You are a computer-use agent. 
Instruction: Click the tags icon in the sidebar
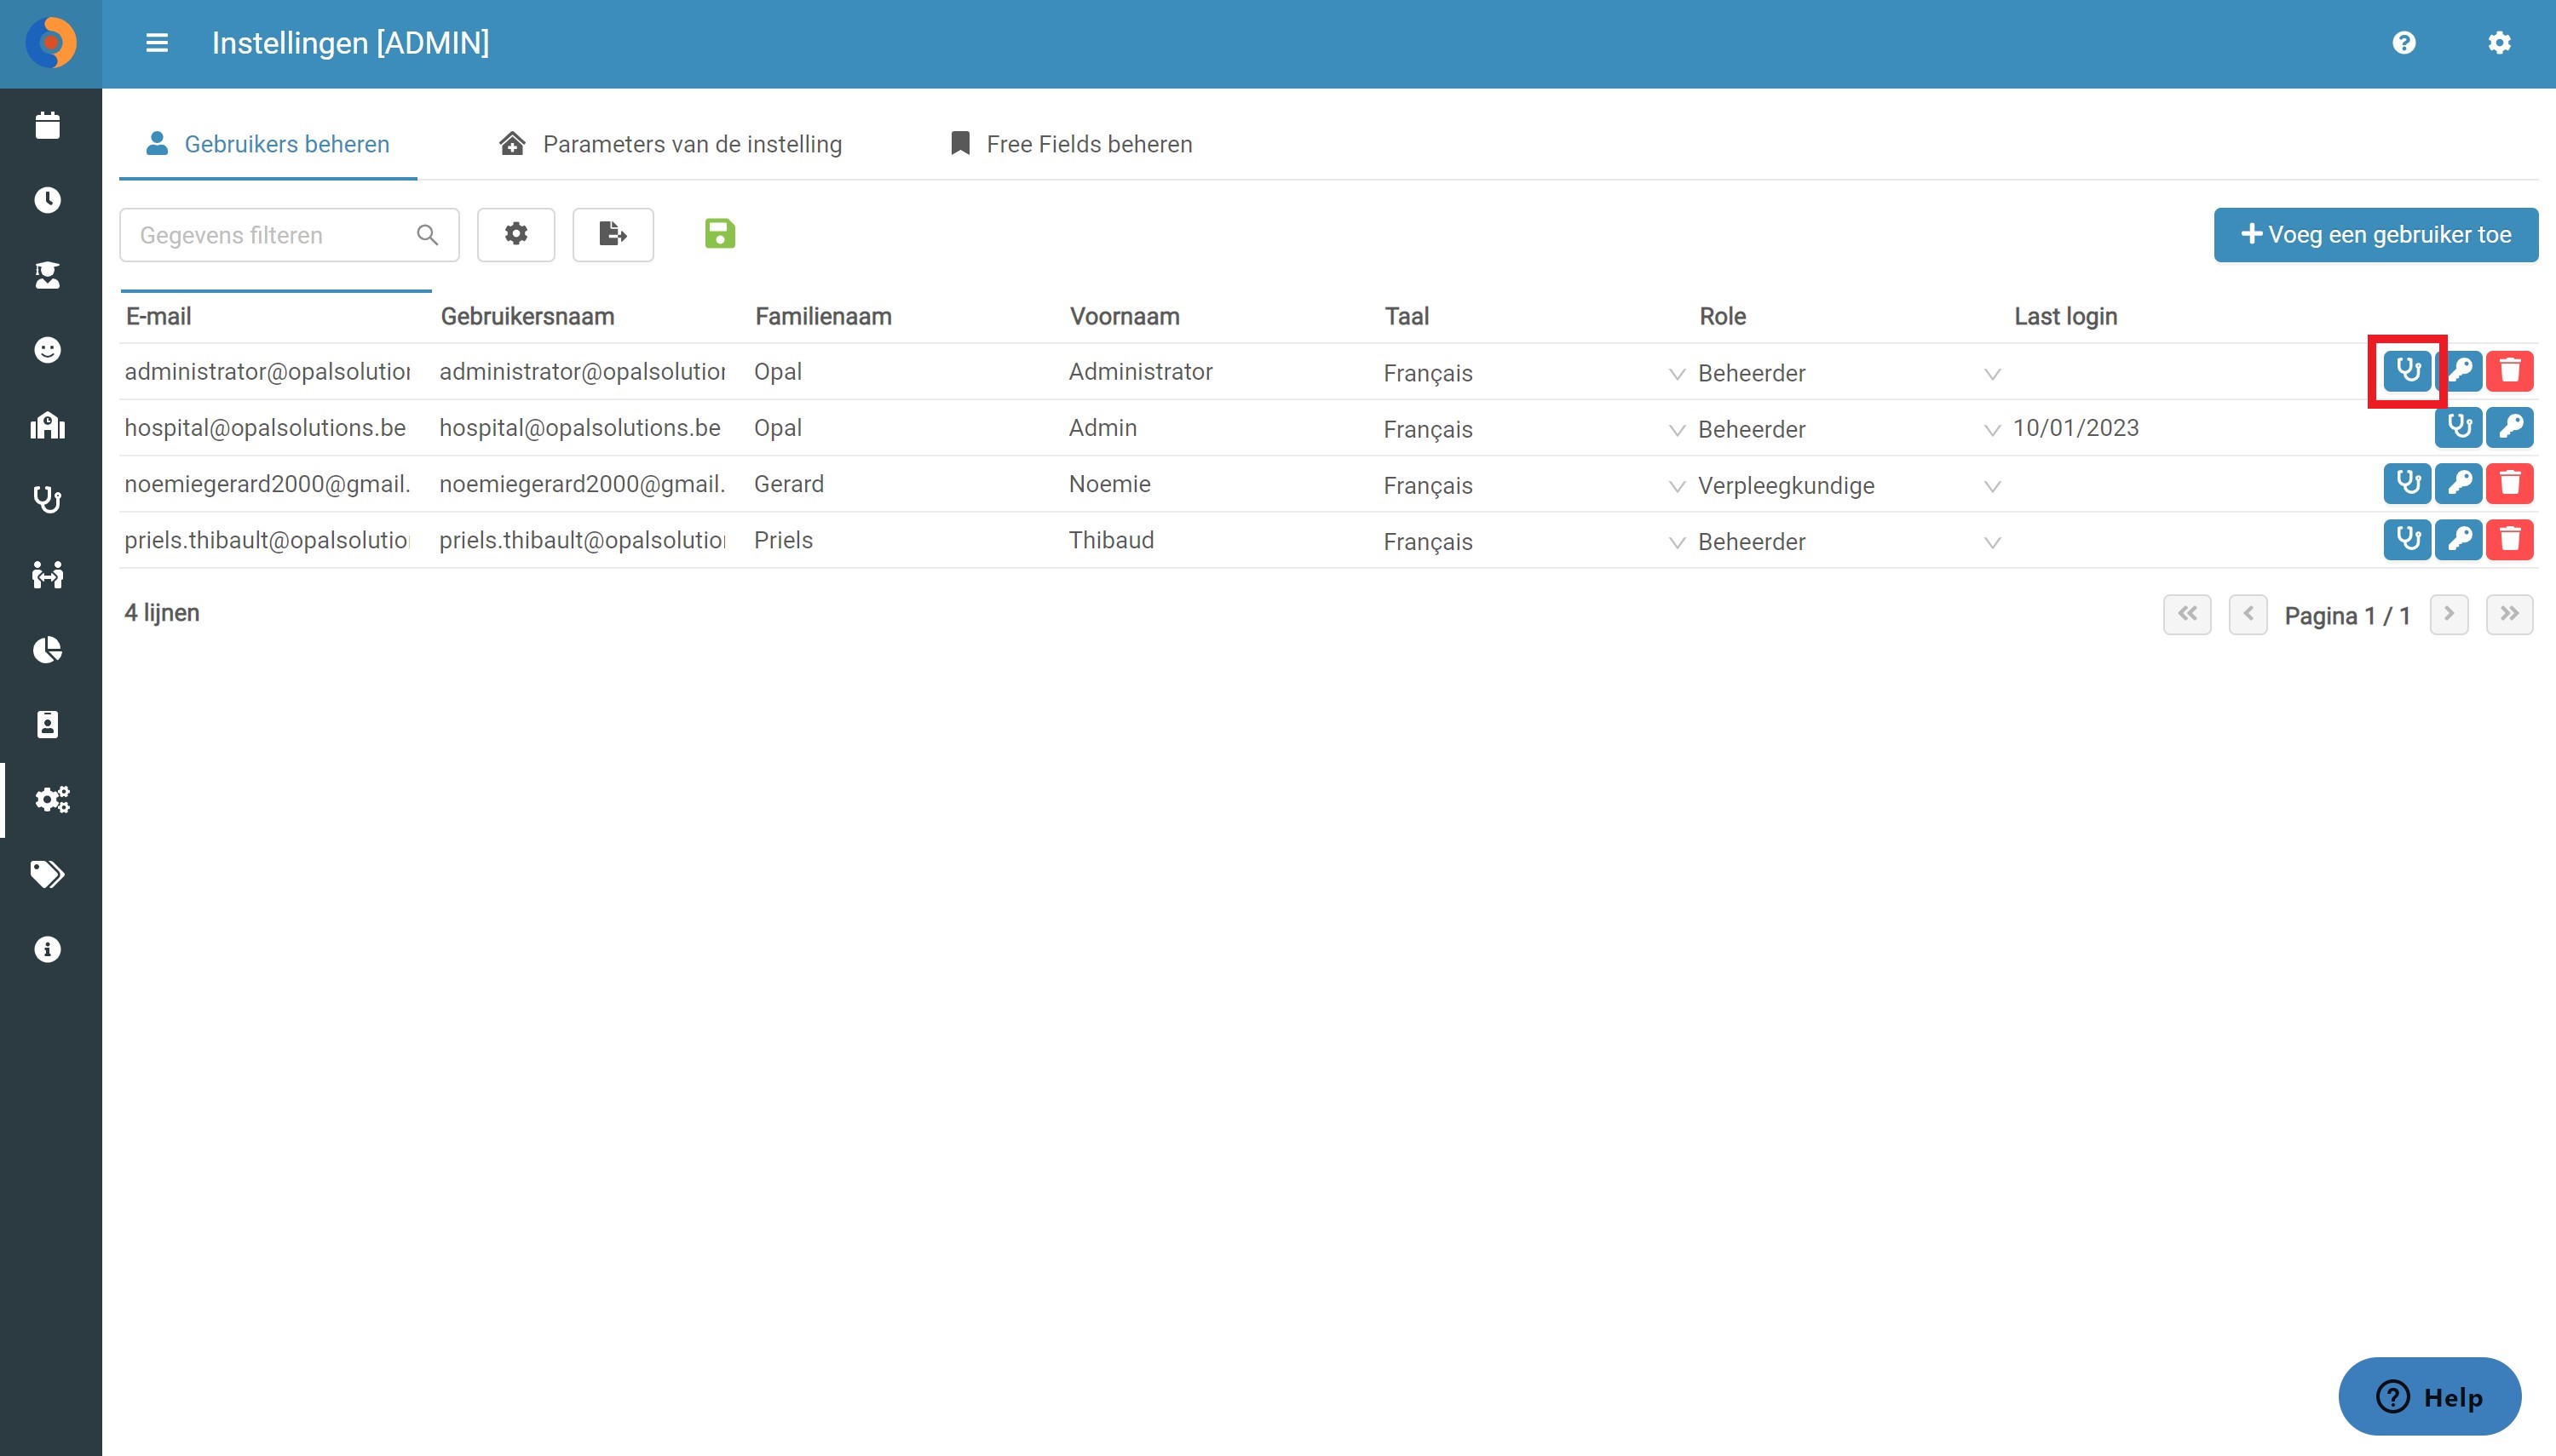tap(48, 874)
